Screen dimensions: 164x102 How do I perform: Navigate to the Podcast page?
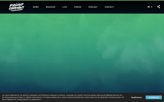point(93,7)
